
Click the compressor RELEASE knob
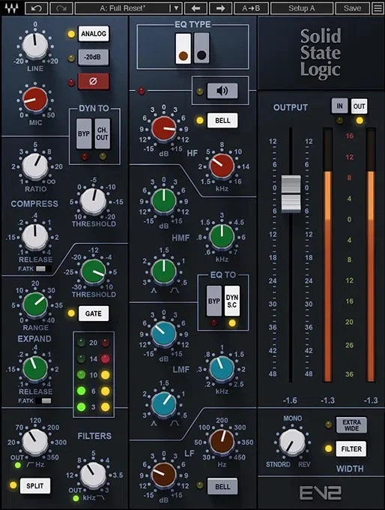click(x=35, y=236)
